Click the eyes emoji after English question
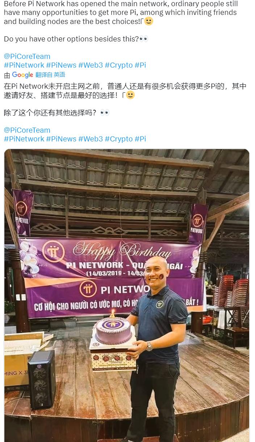Viewport: 255px width, 442px height. (144, 39)
